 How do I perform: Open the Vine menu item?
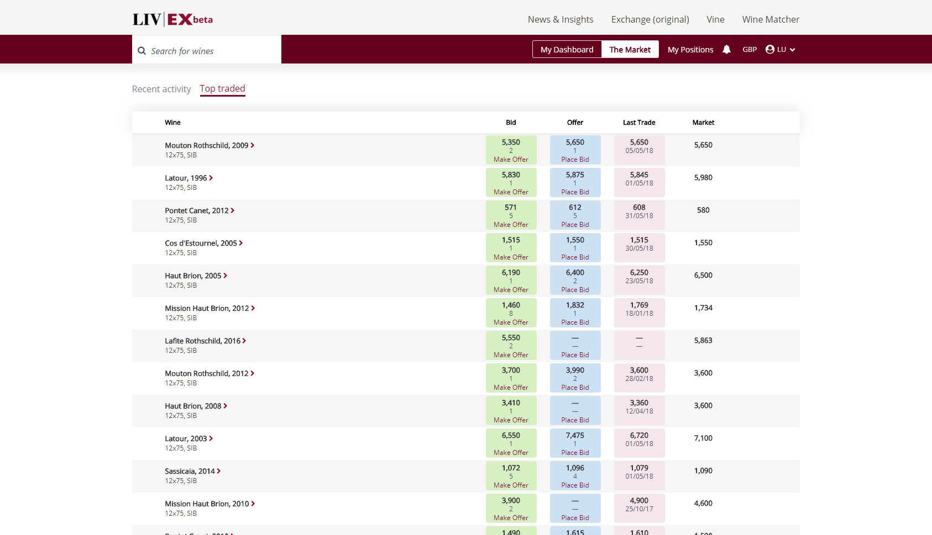tap(715, 19)
